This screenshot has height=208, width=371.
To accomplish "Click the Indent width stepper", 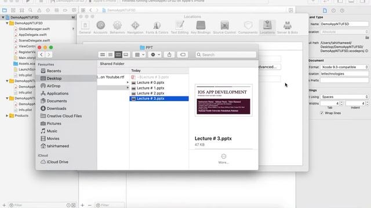I will (367, 103).
